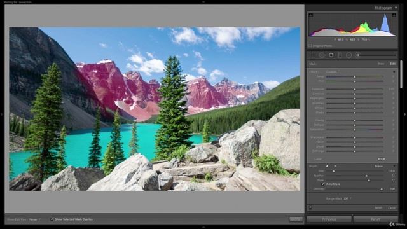The width and height of the screenshot is (407, 229).
Task: Click the brush panel Close link
Action: click(392, 208)
